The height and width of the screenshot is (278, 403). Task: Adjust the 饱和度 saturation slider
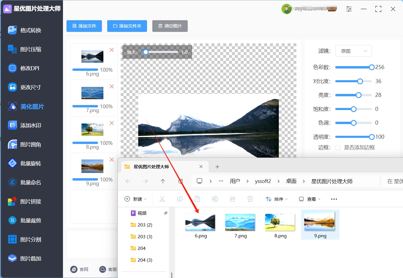pos(354,109)
